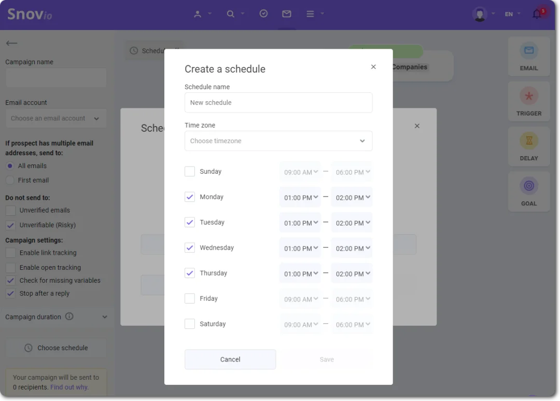Open the EN language menu
This screenshot has width=560, height=401.
click(x=512, y=14)
